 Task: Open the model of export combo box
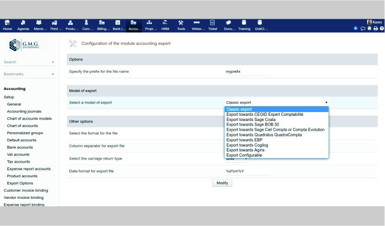[277, 102]
